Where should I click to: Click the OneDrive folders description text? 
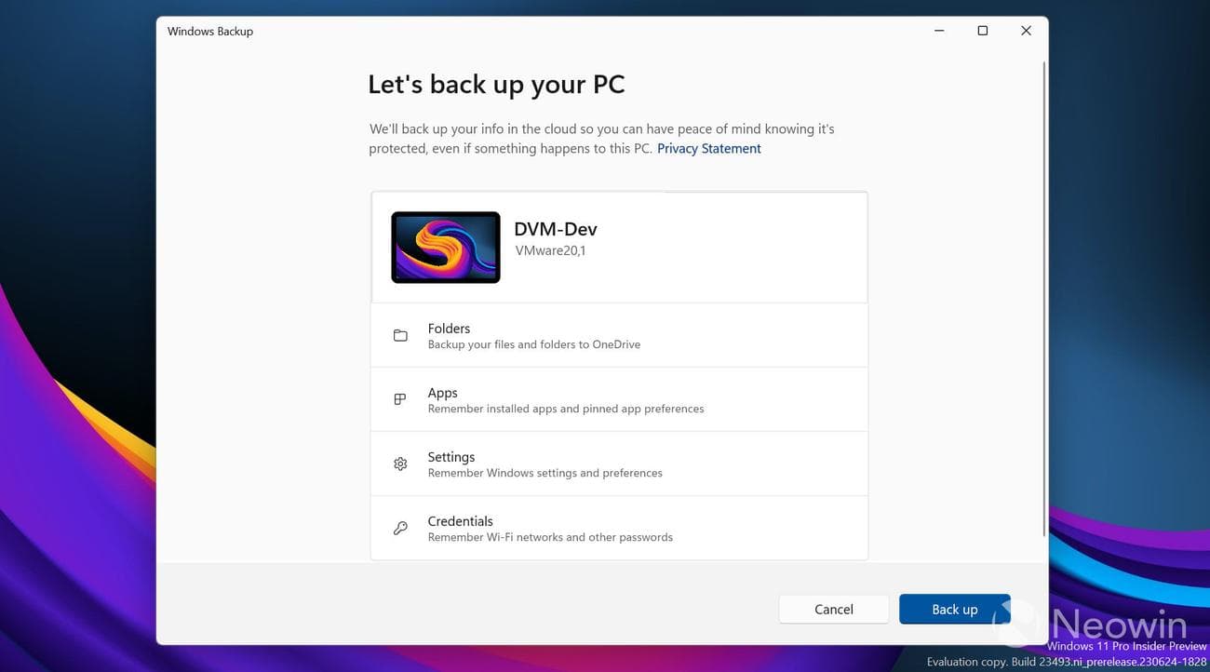click(533, 344)
